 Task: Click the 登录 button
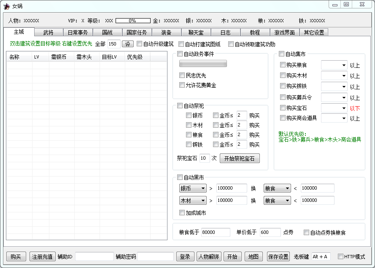click(x=185, y=257)
